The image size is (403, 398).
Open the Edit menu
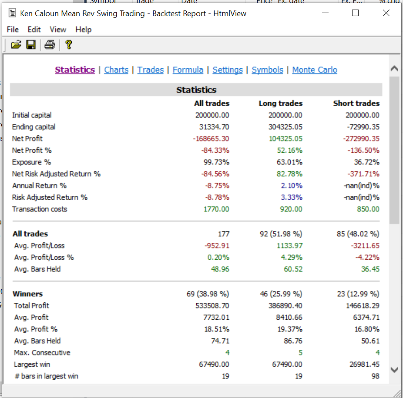tap(34, 30)
